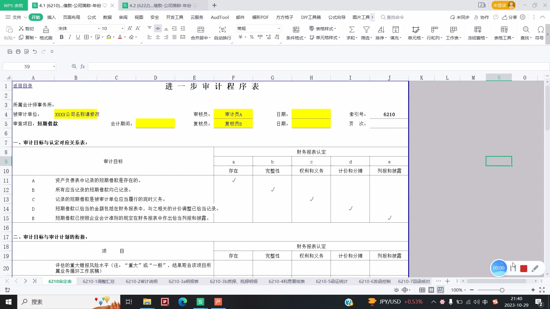The width and height of the screenshot is (550, 309).
Task: Open the 页面布局 tab
Action: (71, 17)
